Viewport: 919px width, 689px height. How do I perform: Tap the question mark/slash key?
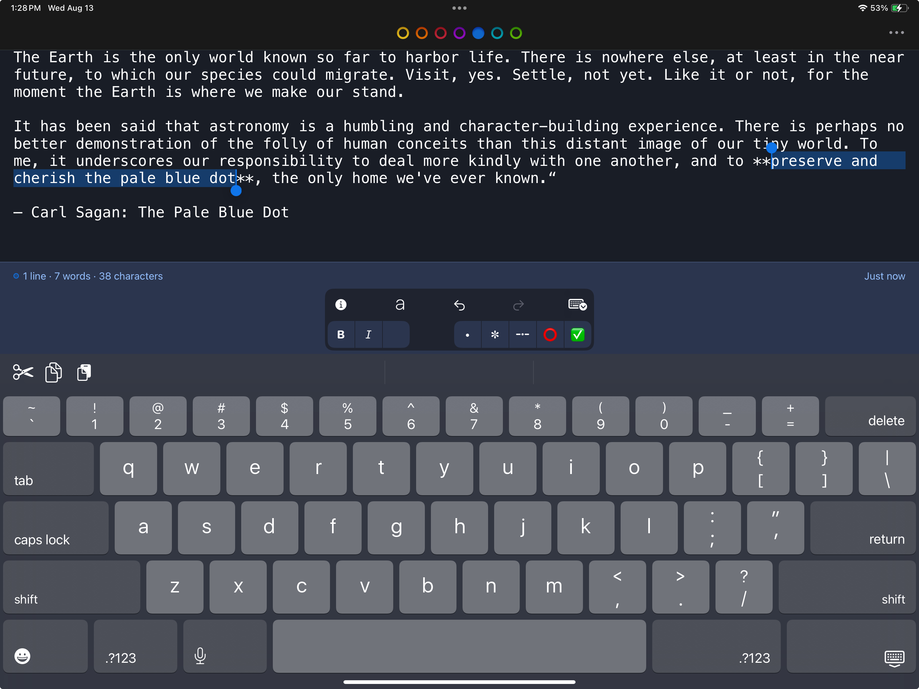pyautogui.click(x=744, y=587)
